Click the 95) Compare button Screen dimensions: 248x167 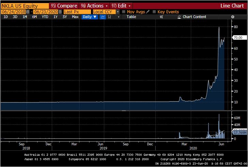point(64,6)
